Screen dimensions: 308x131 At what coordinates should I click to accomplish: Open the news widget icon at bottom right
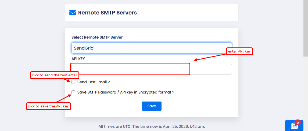(x=293, y=126)
